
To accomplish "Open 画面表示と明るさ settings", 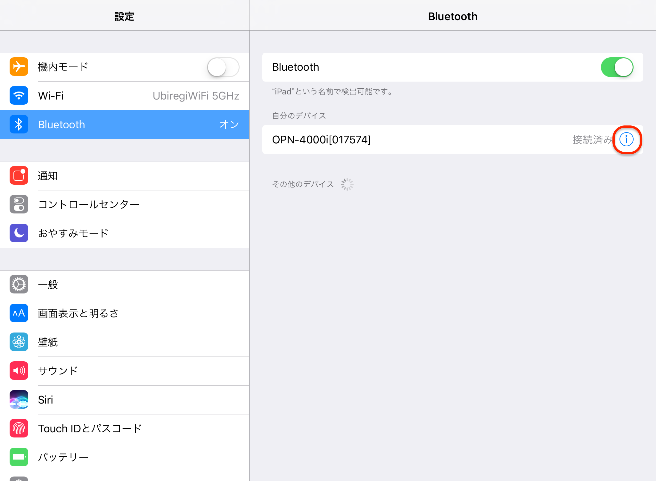I will 125,314.
